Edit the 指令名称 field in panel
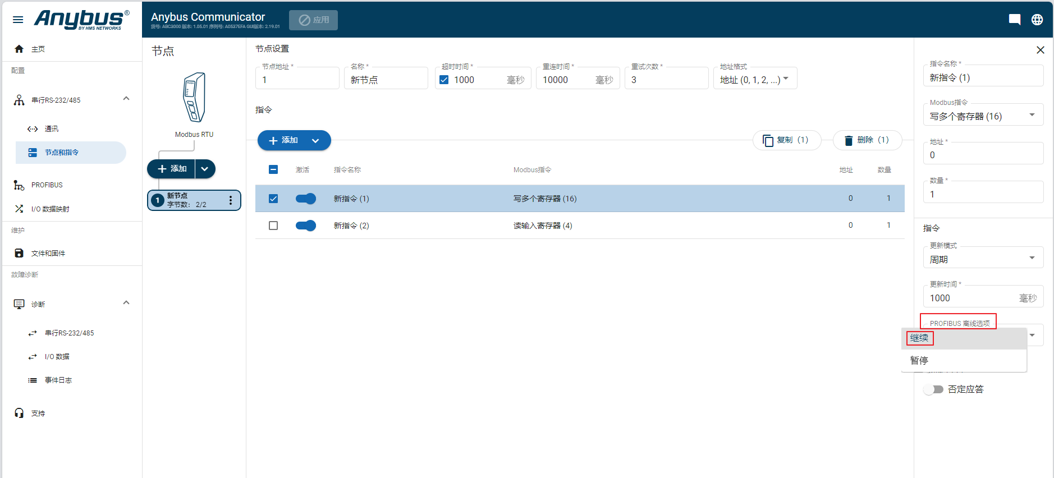This screenshot has width=1054, height=478. pyautogui.click(x=983, y=76)
